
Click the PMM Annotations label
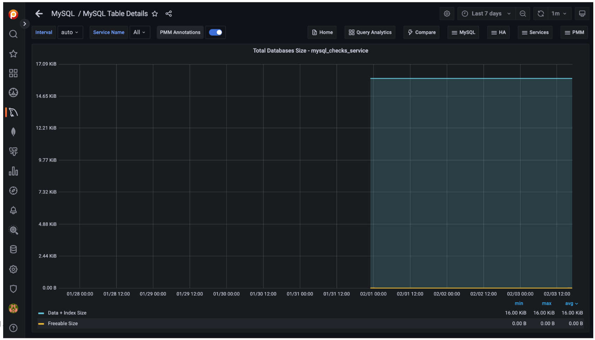pyautogui.click(x=180, y=32)
